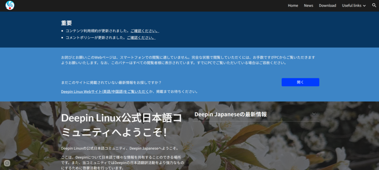Click the 重要 heading
The width and height of the screenshot is (379, 170).
coord(66,23)
